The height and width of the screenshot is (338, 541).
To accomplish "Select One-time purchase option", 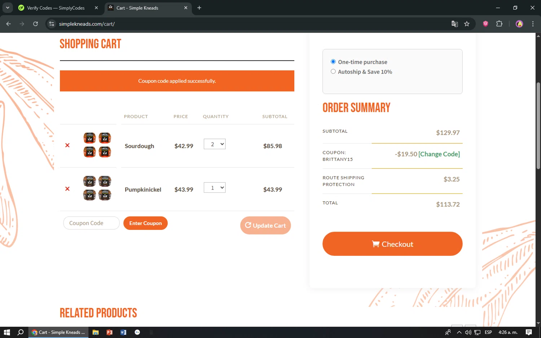I will click(x=333, y=62).
